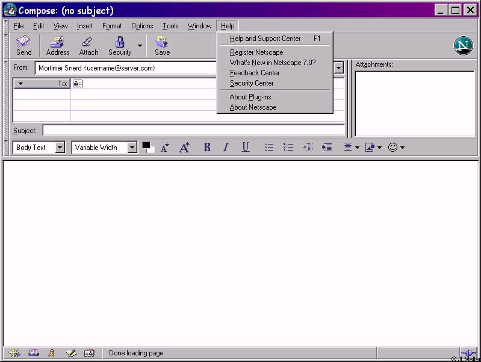Toggle Underline formatting

[245, 148]
